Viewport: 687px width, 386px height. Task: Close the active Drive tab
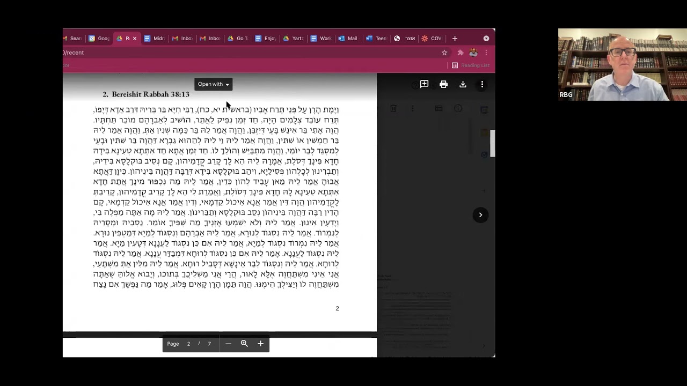click(135, 39)
